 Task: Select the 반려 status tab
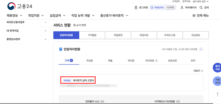(x=193, y=61)
